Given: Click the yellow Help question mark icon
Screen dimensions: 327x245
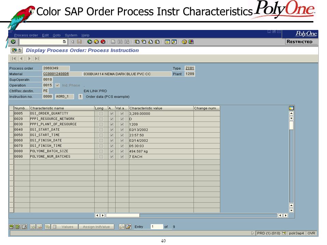Looking at the screenshot, I should pos(184,42).
